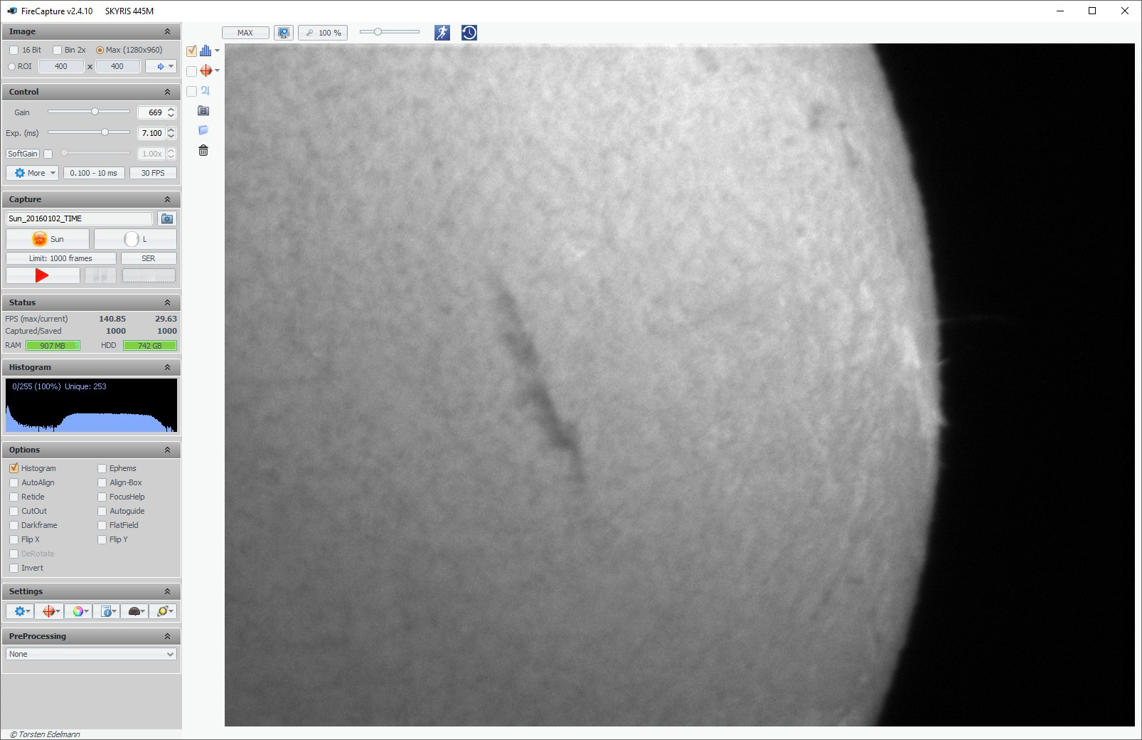
Task: Collapse the Histogram panel
Action: pos(168,367)
